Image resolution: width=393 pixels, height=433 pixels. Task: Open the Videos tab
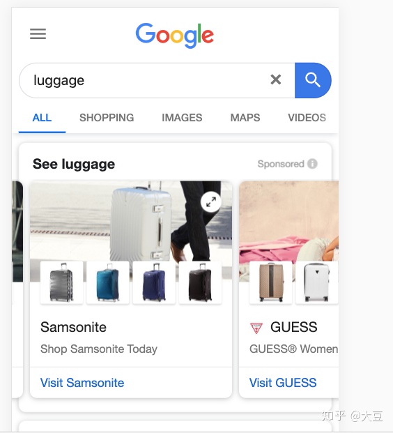click(307, 118)
